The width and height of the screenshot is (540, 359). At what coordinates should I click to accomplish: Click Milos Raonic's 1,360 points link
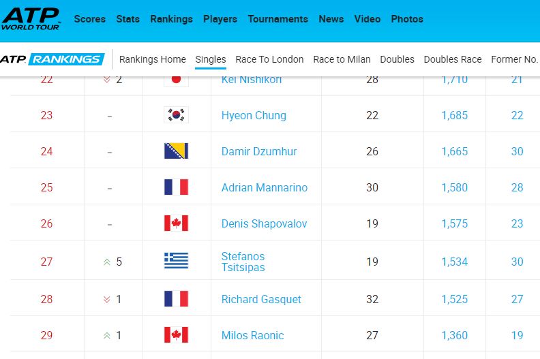tap(454, 335)
